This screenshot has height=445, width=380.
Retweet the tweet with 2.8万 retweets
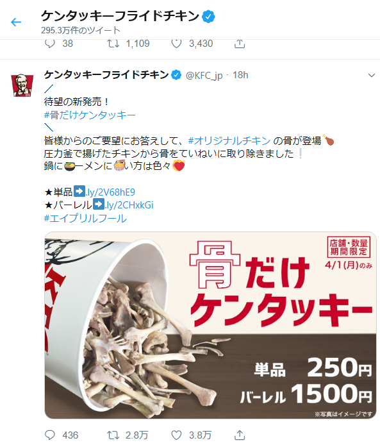(x=113, y=435)
